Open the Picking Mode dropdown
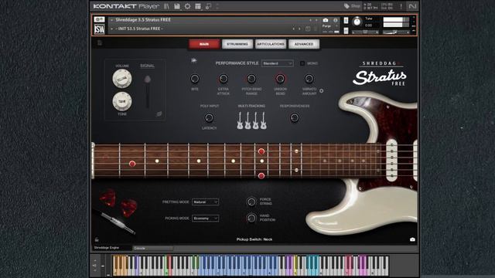The height and width of the screenshot is (278, 495). point(206,219)
